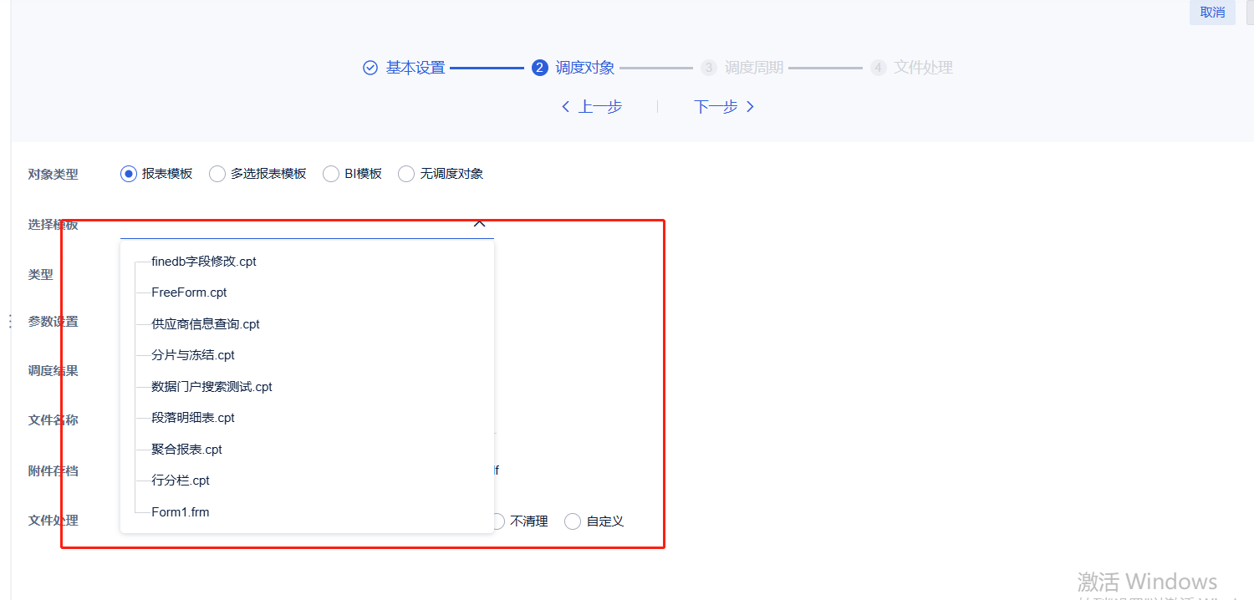
Task: Collapse the 选择模板 dropdown arrow
Action: click(x=479, y=223)
